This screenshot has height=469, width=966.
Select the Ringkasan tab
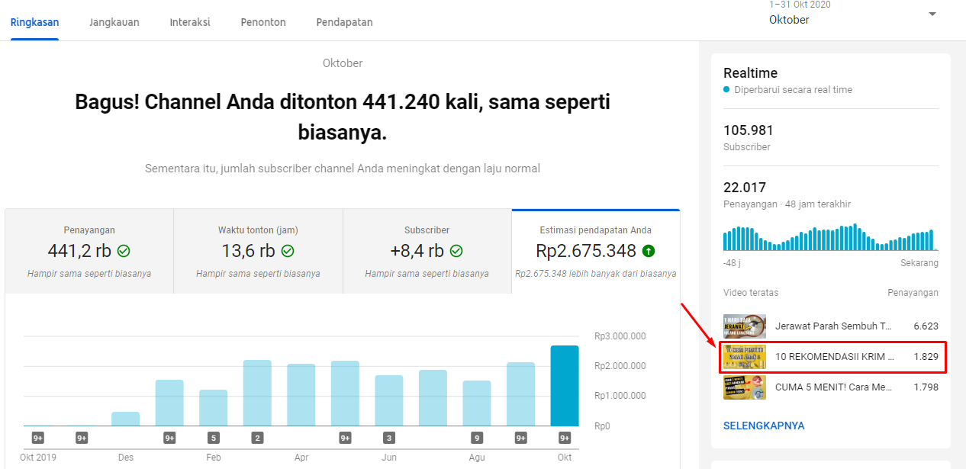[x=34, y=22]
